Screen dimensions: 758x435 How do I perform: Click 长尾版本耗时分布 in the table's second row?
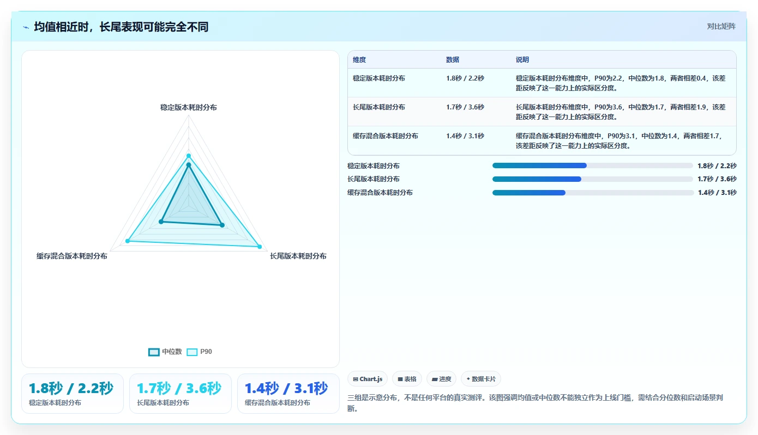point(379,107)
